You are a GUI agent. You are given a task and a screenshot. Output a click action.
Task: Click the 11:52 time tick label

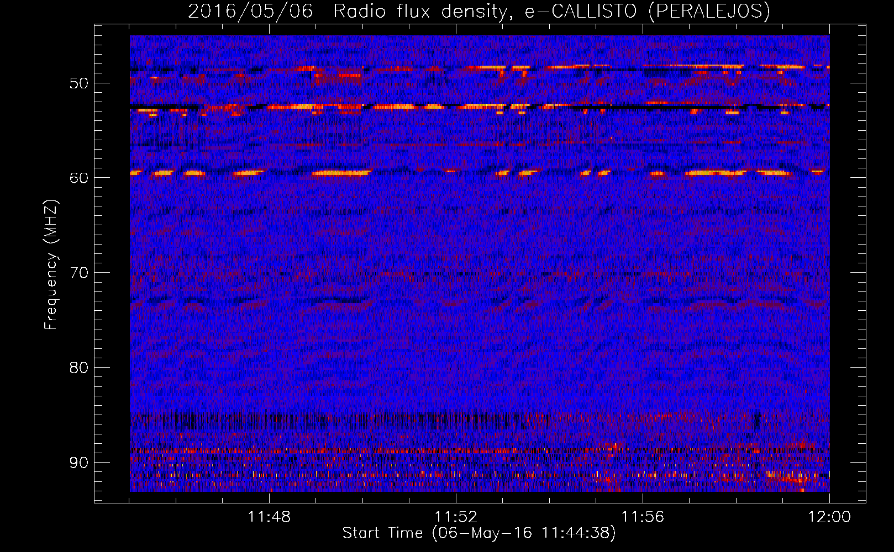pos(456,517)
